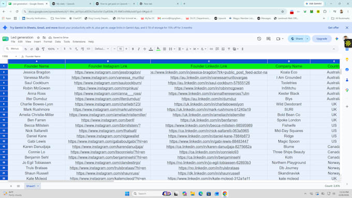Check the Saved to Drive status
Screen dimensions: 352x198
58,37
